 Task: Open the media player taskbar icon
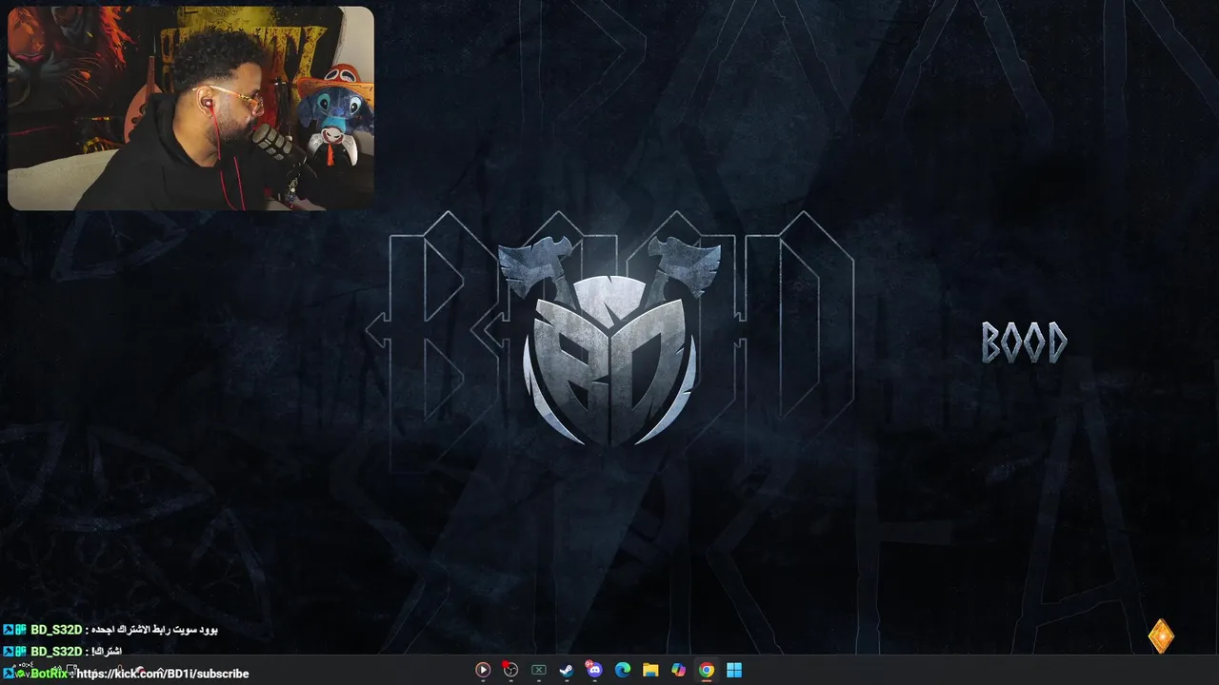click(x=483, y=670)
